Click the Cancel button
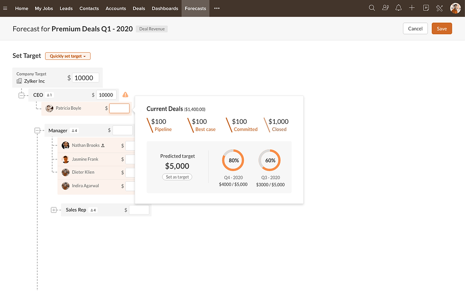This screenshot has height=291, width=465. click(x=415, y=28)
